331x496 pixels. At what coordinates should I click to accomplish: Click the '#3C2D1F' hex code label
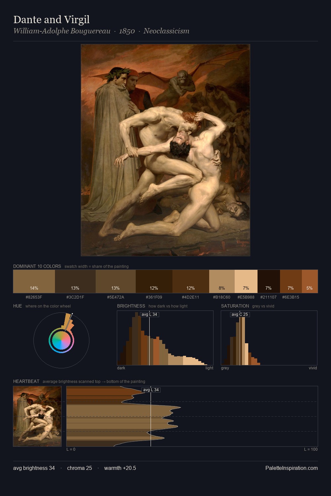coord(75,297)
